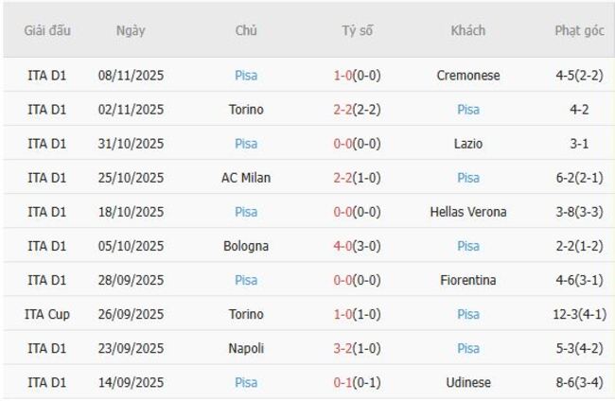
Task: Click Udinese in the last row
Action: tap(468, 382)
